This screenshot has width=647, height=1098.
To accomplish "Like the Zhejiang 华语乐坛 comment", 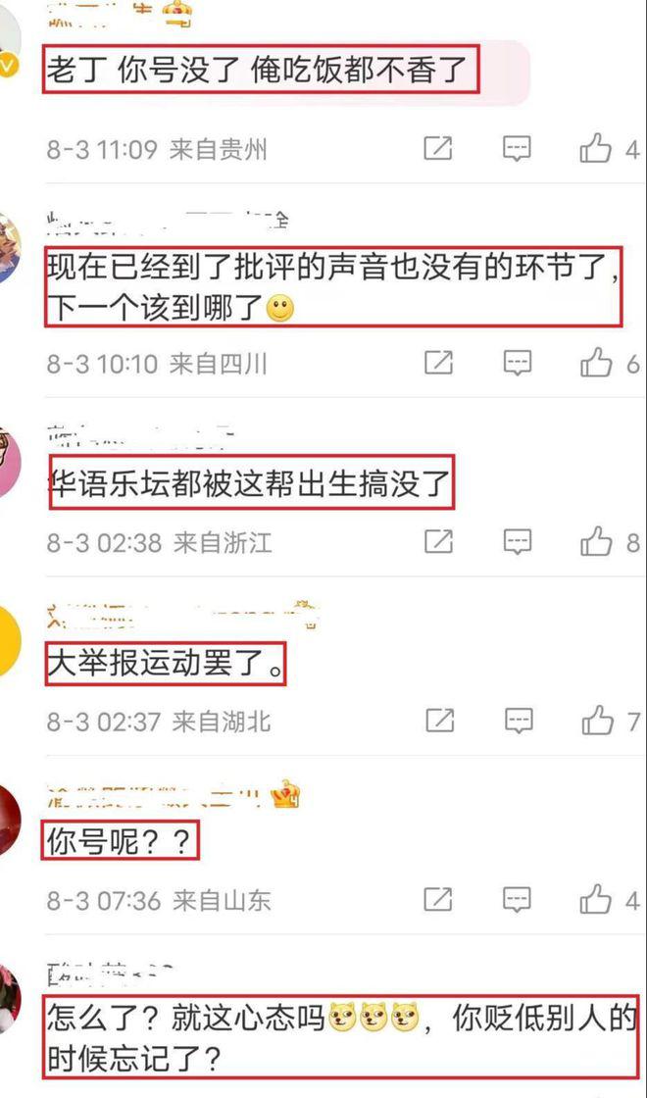I will [596, 542].
